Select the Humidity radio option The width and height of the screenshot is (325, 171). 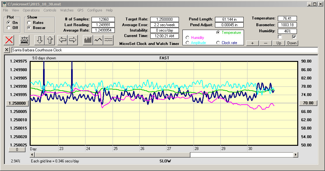[x=187, y=38]
